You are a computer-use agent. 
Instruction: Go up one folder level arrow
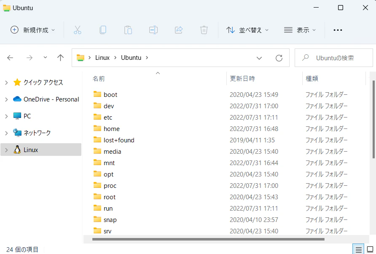(x=60, y=58)
